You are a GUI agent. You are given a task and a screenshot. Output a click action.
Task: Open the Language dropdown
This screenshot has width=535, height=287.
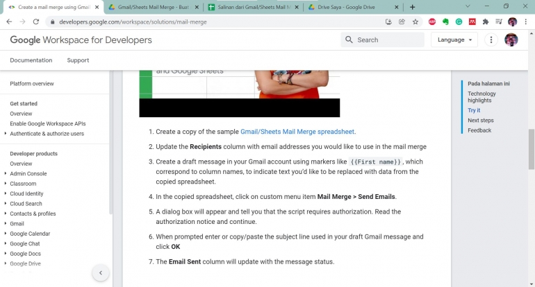tap(454, 40)
